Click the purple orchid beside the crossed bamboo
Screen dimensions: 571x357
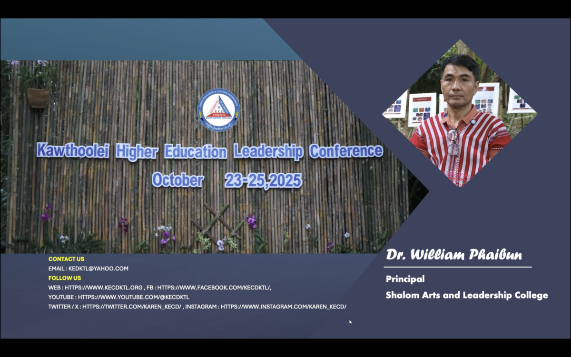(251, 221)
